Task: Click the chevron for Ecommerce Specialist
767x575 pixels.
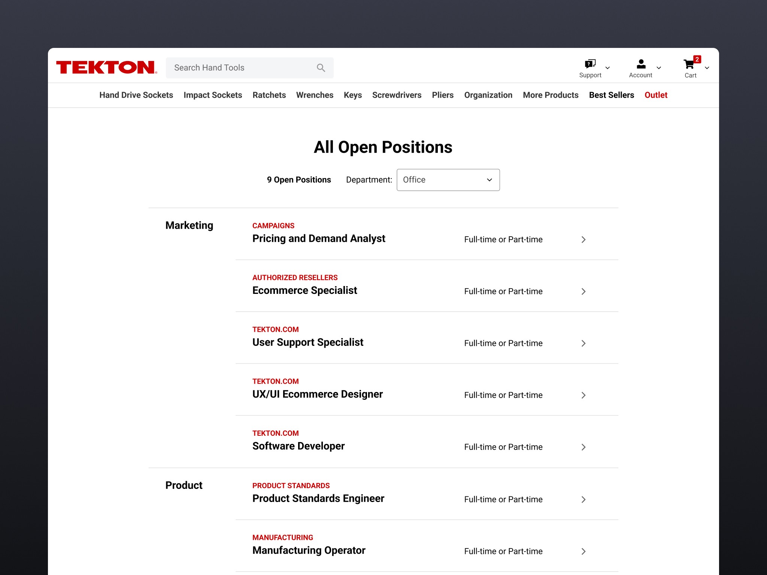Action: coord(583,292)
